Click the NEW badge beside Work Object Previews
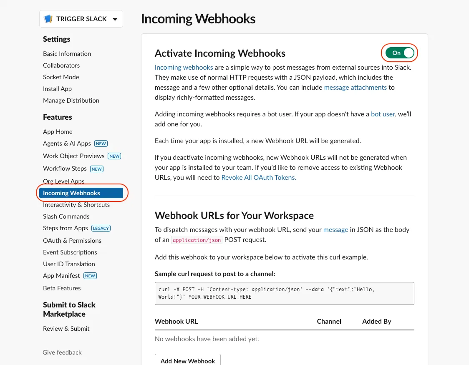The image size is (469, 365). pyautogui.click(x=114, y=156)
